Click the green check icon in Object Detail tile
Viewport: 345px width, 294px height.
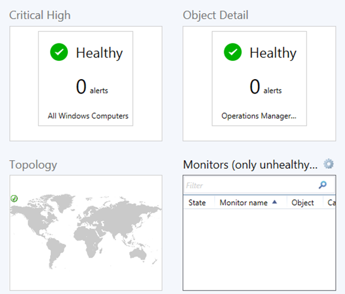tap(233, 53)
